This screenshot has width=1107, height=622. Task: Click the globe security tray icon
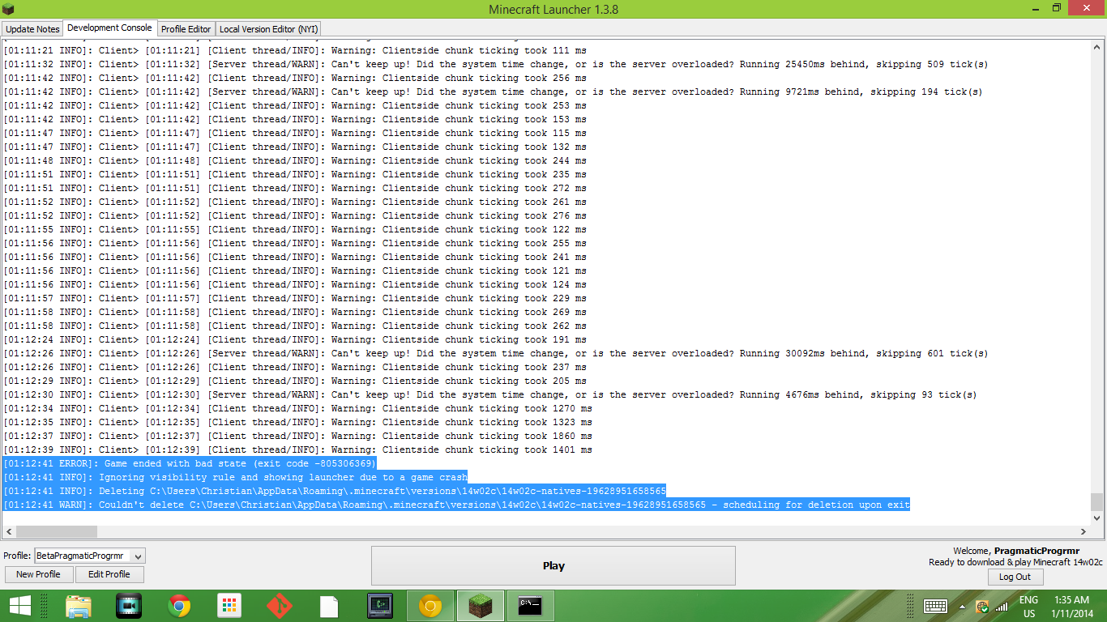(x=982, y=606)
